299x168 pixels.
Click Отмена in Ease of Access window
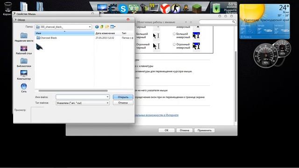(185, 130)
